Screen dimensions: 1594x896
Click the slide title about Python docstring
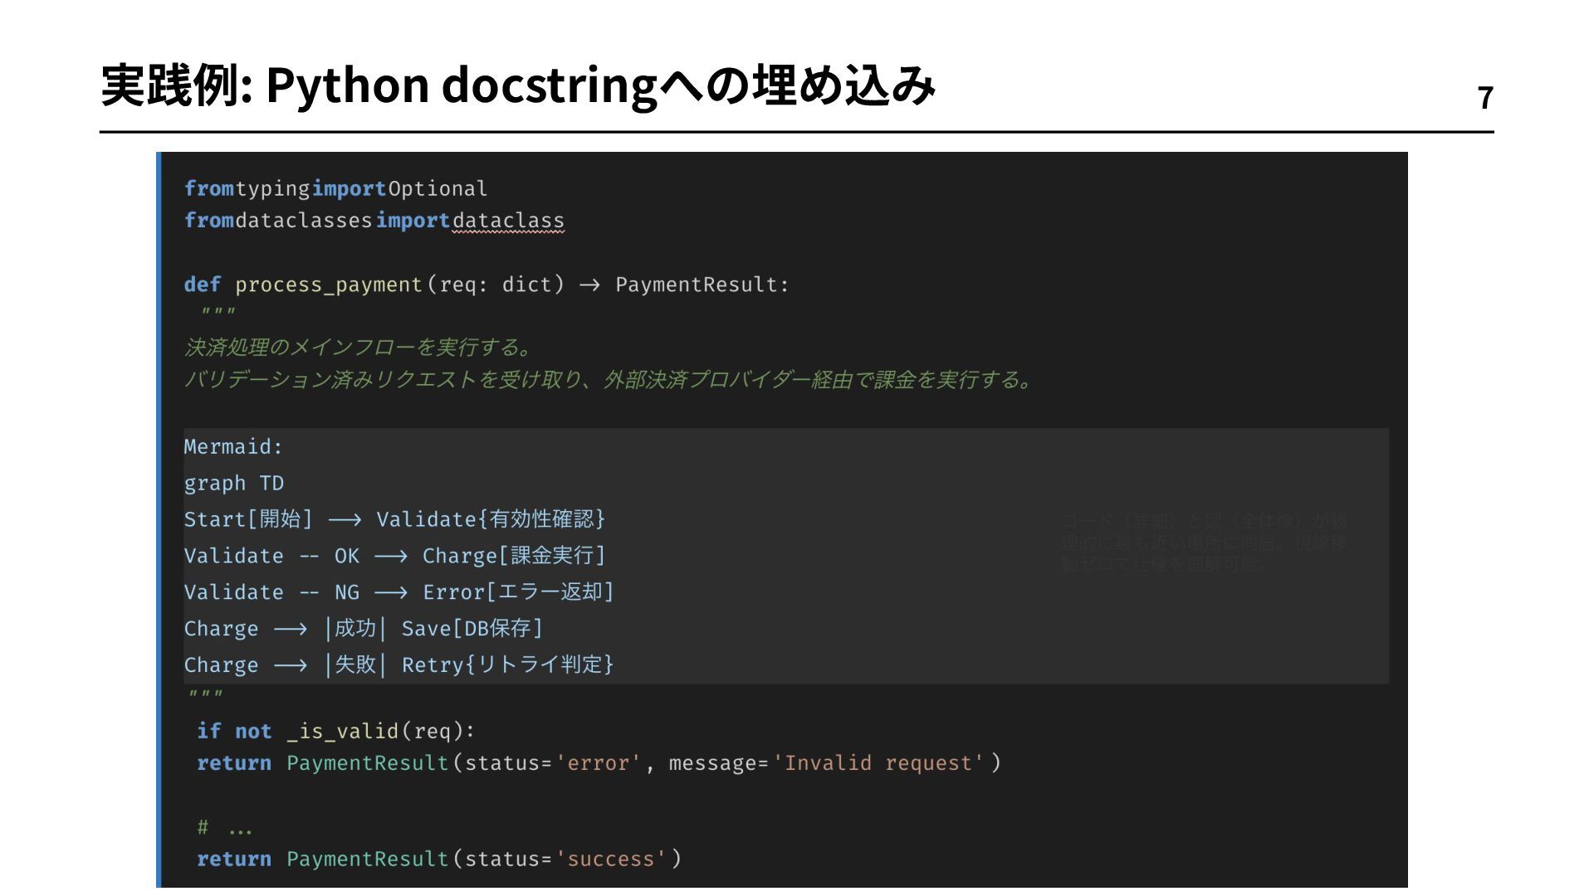point(517,85)
